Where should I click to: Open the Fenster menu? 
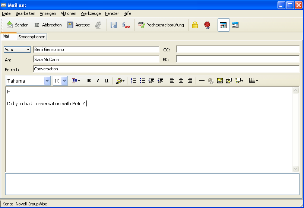pyautogui.click(x=112, y=13)
